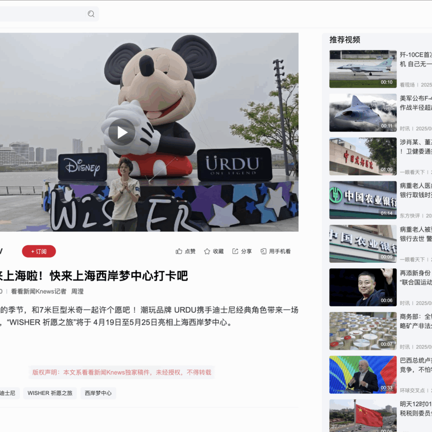
Task: Click into the search input field
Action: click(x=43, y=14)
